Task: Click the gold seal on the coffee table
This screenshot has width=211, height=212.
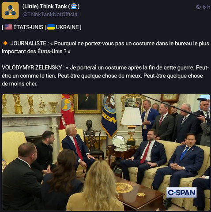Action: [124, 188]
